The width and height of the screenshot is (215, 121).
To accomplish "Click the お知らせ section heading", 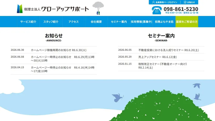I will pos(54,36).
